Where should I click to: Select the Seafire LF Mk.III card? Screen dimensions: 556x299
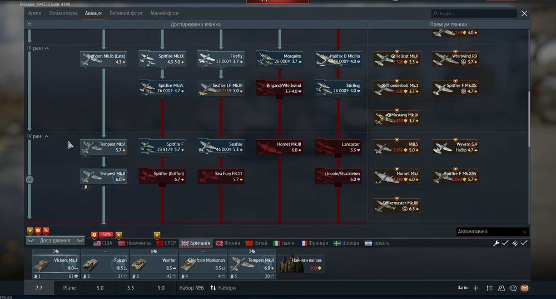pyautogui.click(x=221, y=88)
